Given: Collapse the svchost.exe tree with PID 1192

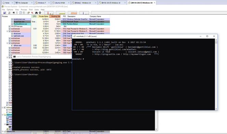Looking at the screenshot, I should click(x=8, y=31).
